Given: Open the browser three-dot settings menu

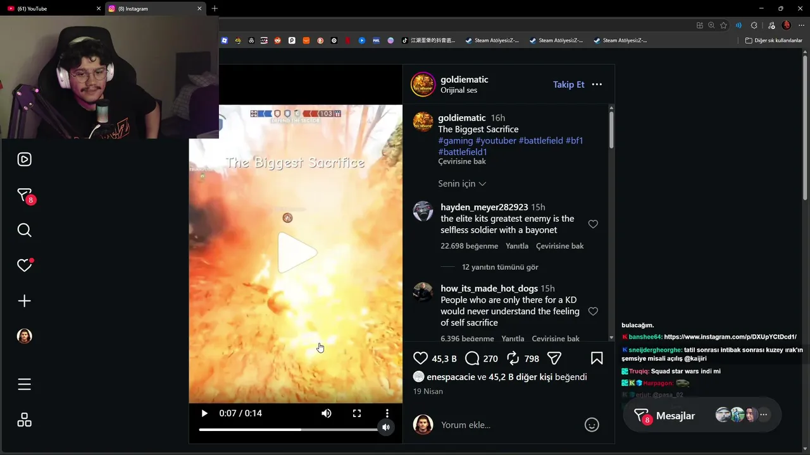Looking at the screenshot, I should click(802, 25).
